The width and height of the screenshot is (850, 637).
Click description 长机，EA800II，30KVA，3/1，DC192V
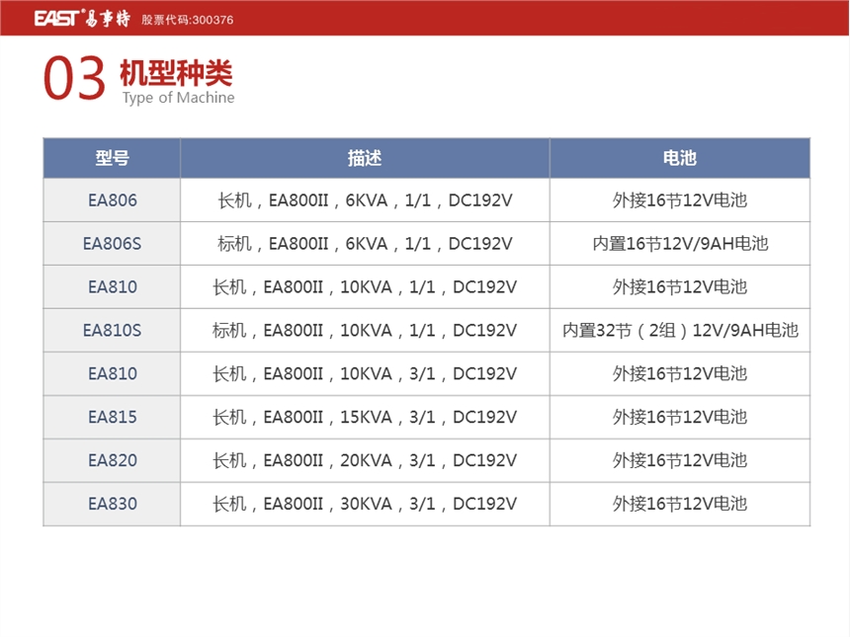pyautogui.click(x=365, y=504)
